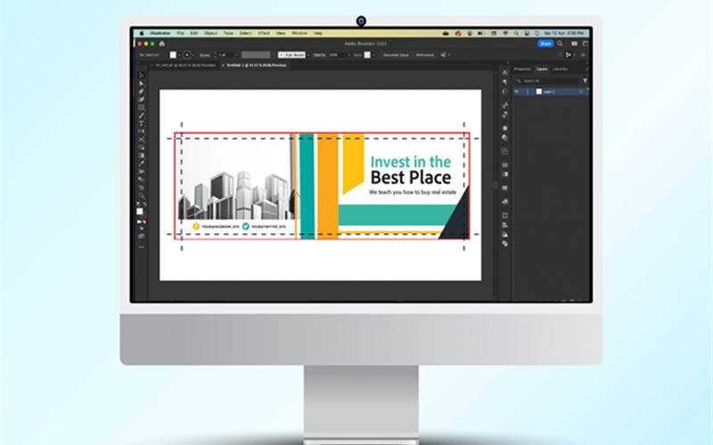713x445 pixels.
Task: Select the Layer 1 row
Action: click(551, 92)
